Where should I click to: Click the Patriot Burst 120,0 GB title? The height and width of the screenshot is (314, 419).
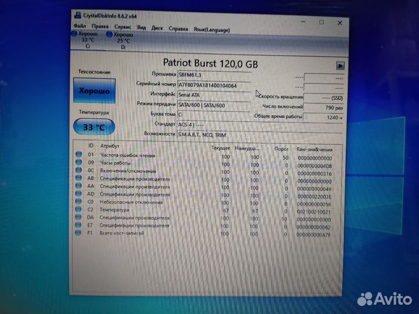(x=210, y=63)
